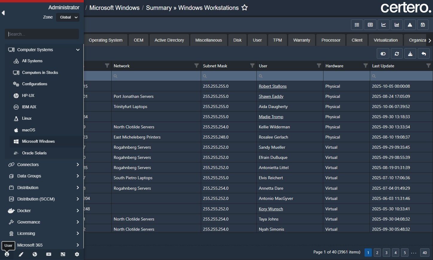Open the bar chart view icon

click(396, 25)
